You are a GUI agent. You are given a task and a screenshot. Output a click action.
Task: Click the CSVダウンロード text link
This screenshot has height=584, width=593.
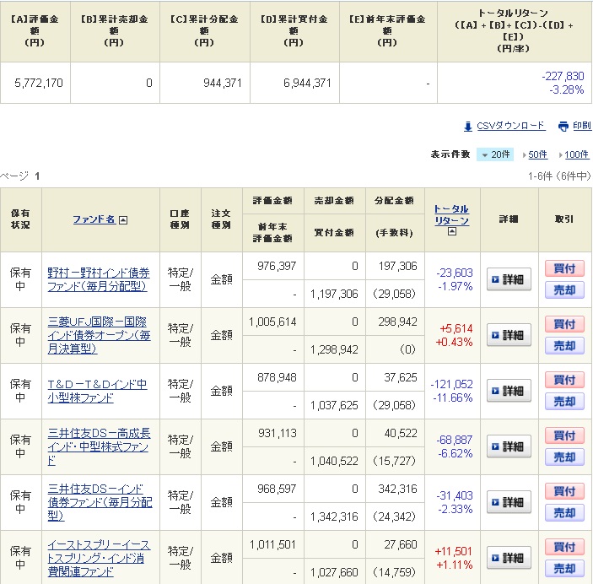click(510, 127)
